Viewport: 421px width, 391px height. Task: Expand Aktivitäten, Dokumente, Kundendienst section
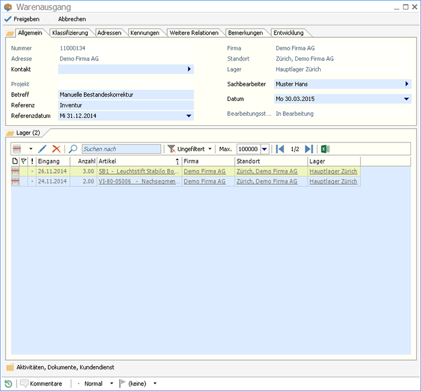[x=59, y=367]
